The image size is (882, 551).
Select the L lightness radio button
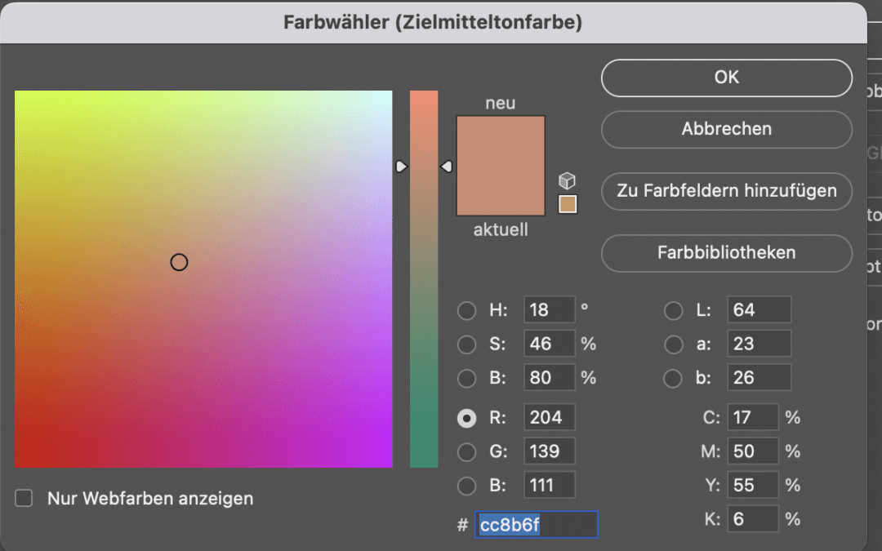click(673, 310)
